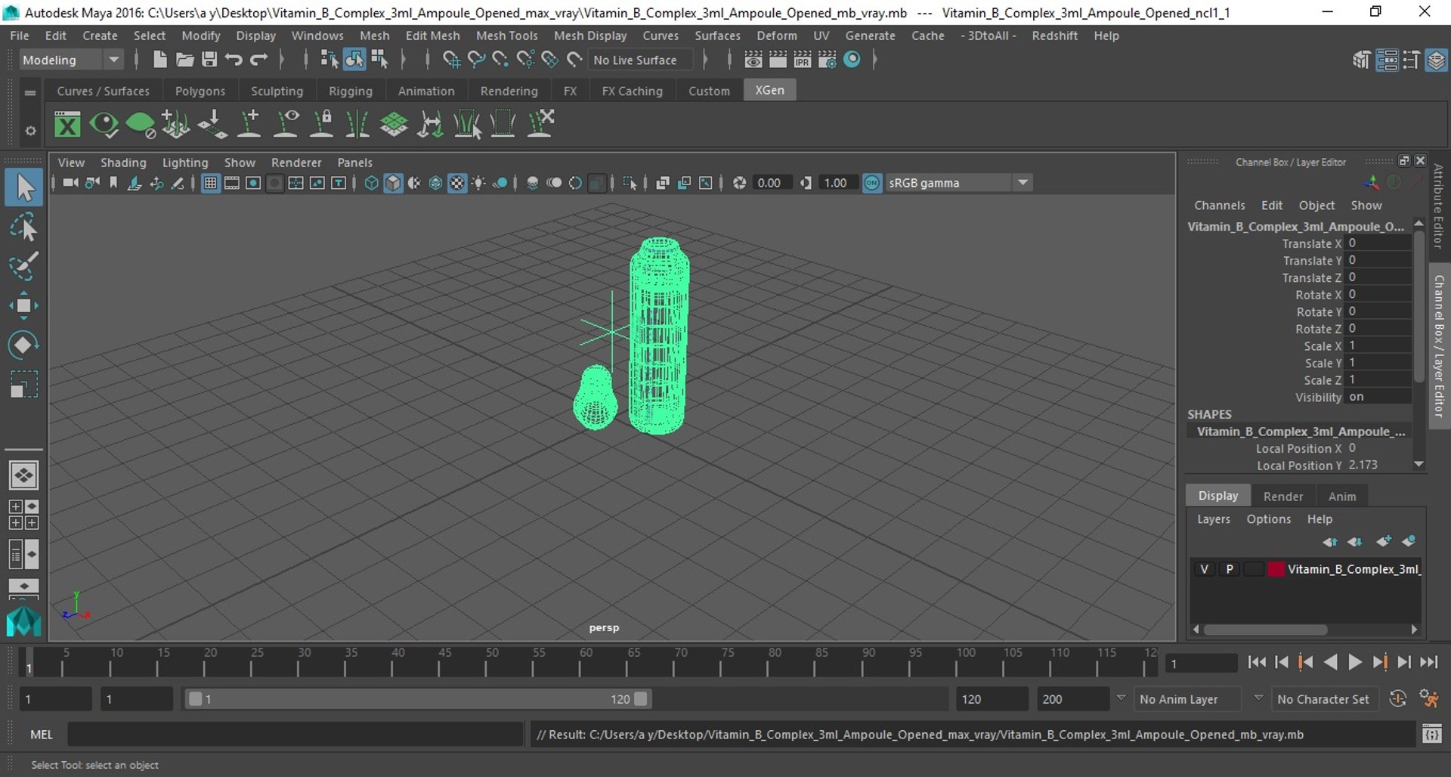The height and width of the screenshot is (777, 1451).
Task: Click the Save Scene disk icon
Action: pos(209,60)
